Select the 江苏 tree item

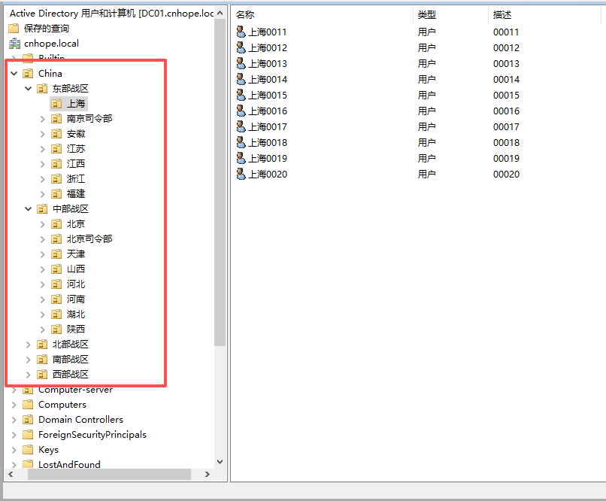point(76,149)
